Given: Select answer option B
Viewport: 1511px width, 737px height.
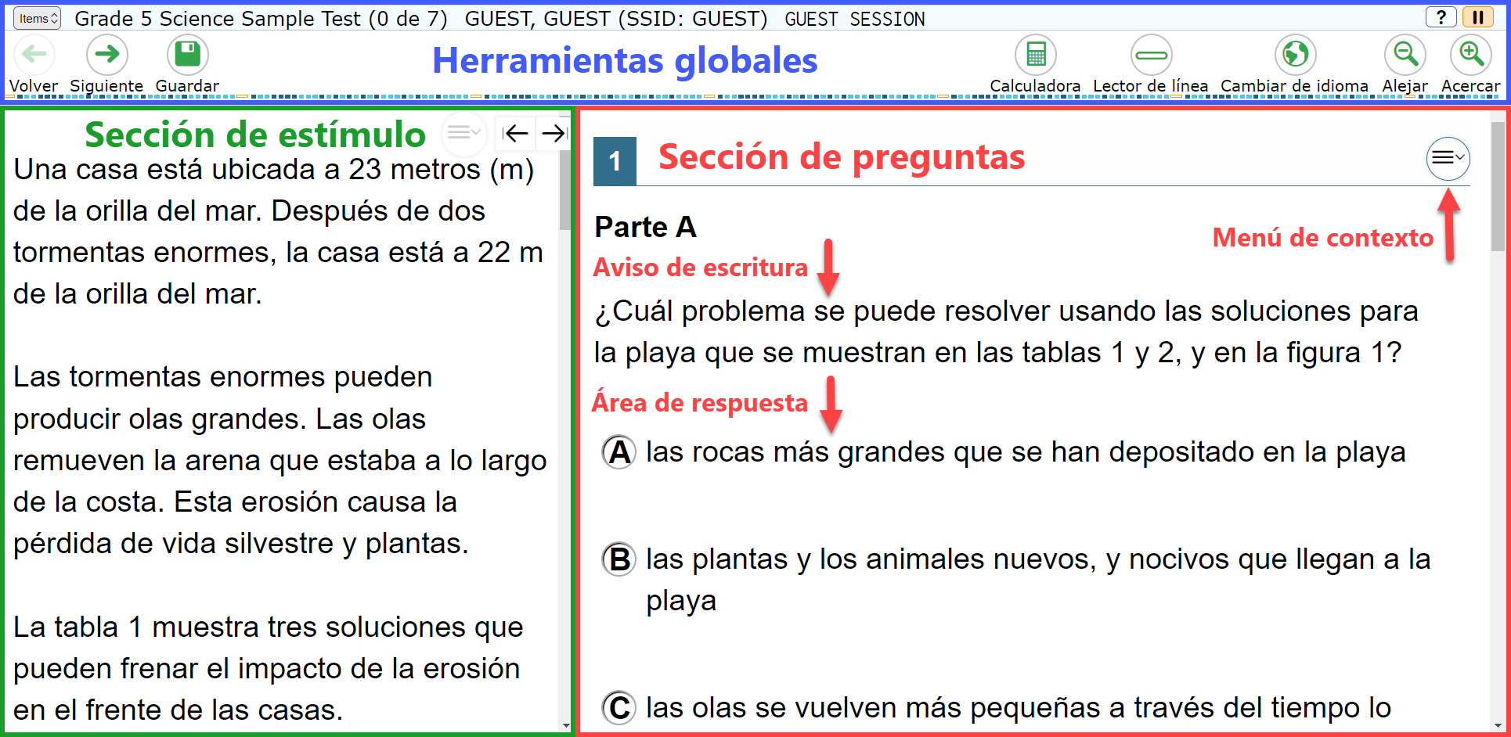Looking at the screenshot, I should pyautogui.click(x=618, y=559).
